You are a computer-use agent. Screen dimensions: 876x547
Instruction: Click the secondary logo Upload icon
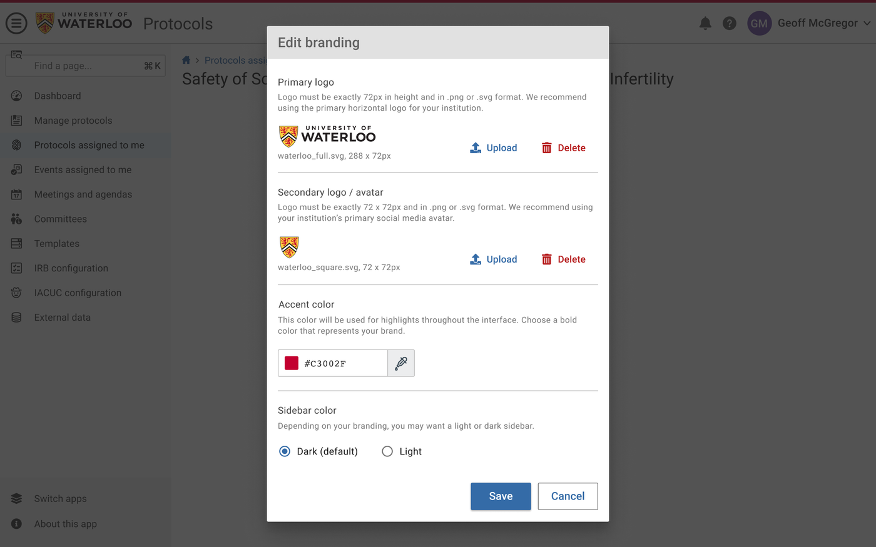[476, 259]
